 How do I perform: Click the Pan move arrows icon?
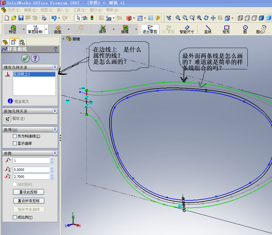[x=213, y=18]
